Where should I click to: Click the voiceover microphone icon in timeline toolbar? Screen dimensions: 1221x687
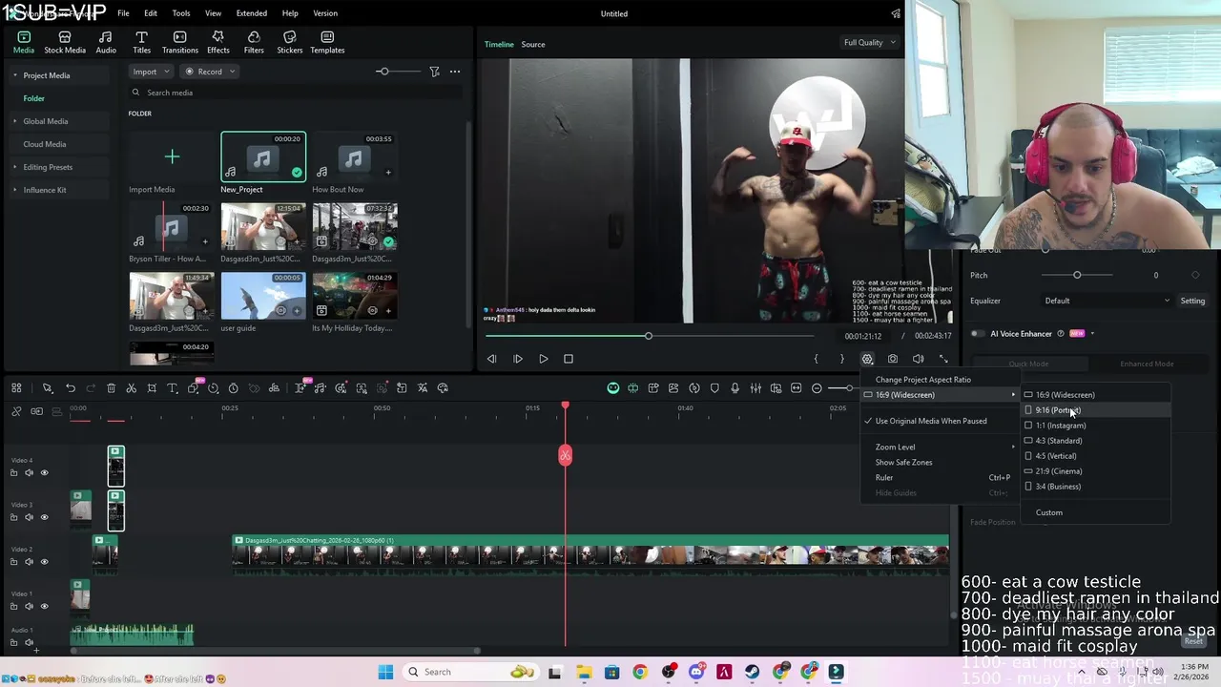[735, 388]
